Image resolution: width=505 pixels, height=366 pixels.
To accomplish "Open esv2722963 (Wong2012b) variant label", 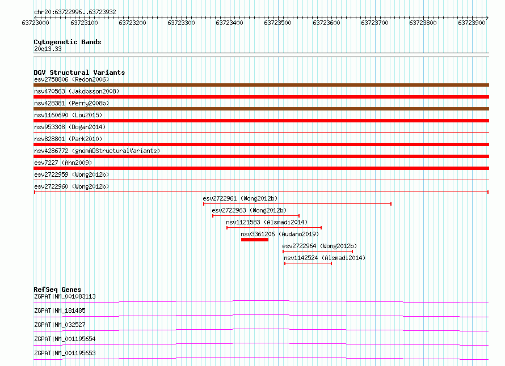I will point(249,210).
